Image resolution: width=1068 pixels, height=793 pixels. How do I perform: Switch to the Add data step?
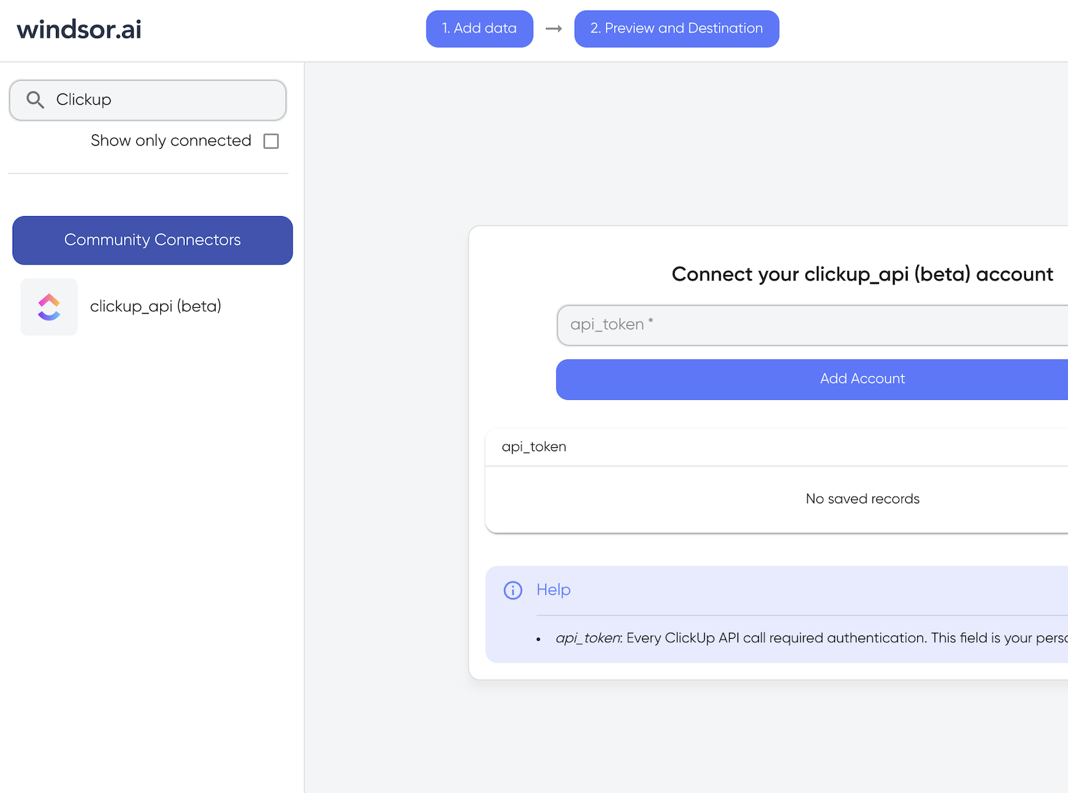click(479, 29)
